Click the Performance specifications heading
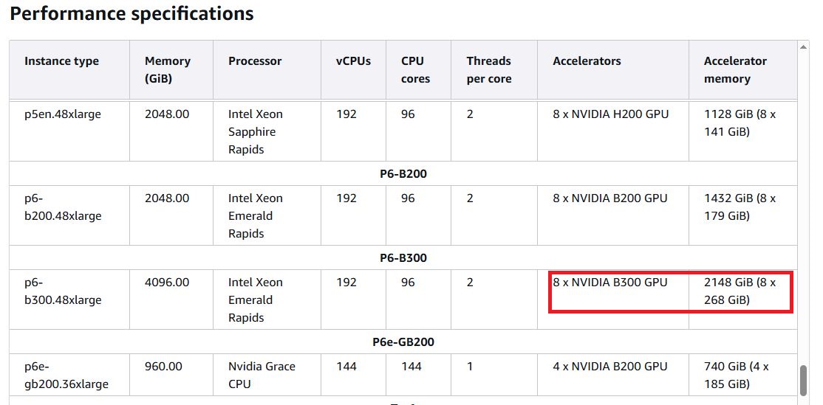Viewport: 823px width, 405px height. click(x=132, y=13)
